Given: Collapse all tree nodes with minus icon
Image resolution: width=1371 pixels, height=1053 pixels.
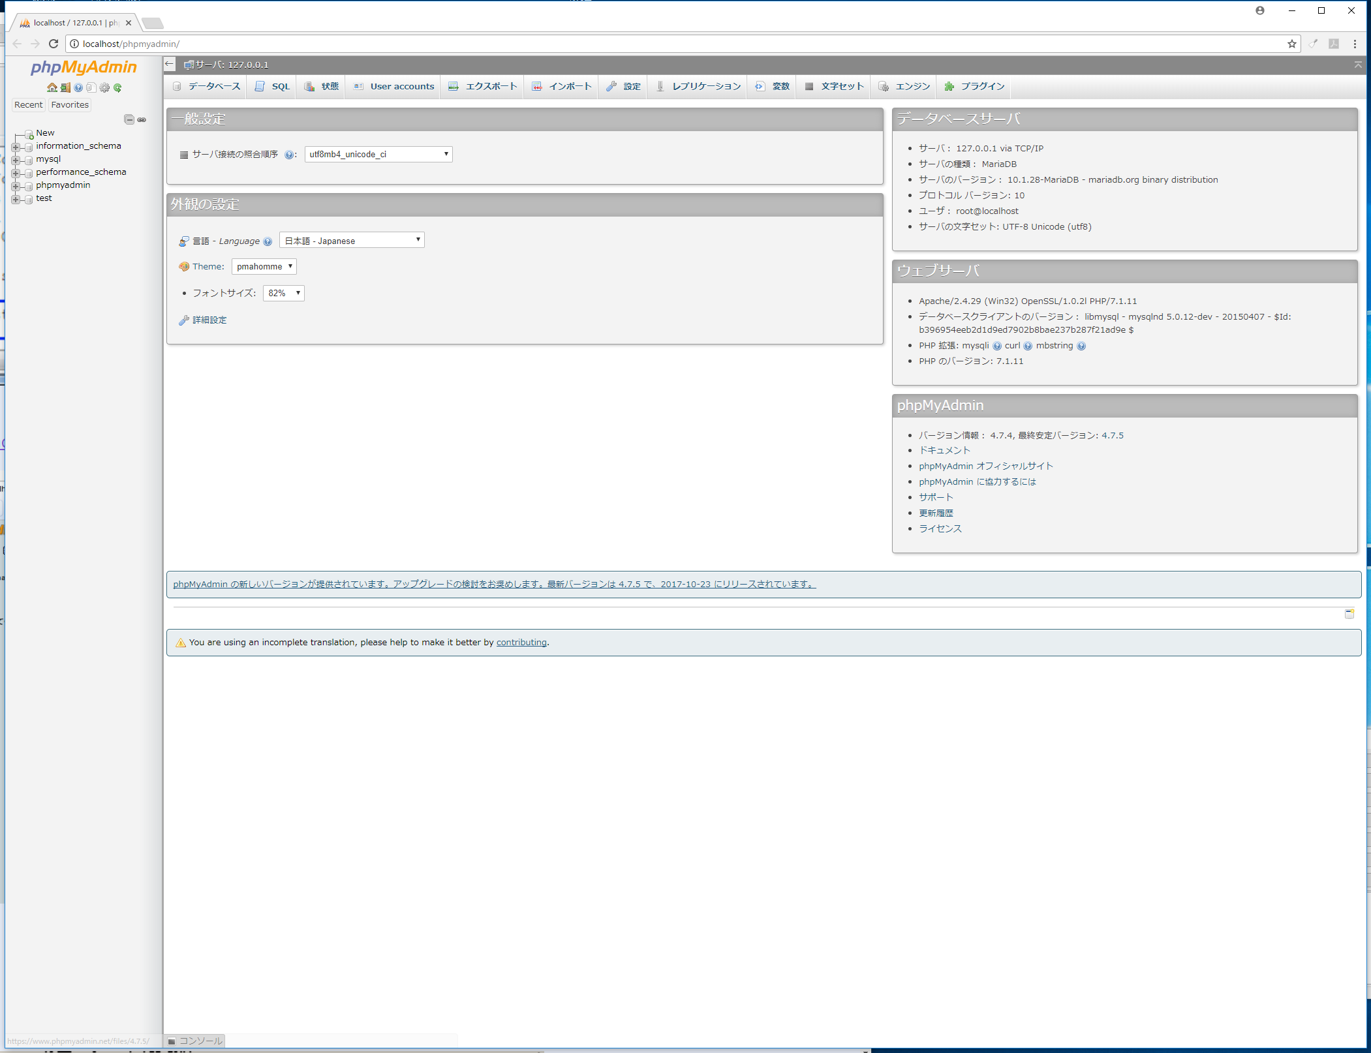Looking at the screenshot, I should click(x=129, y=119).
